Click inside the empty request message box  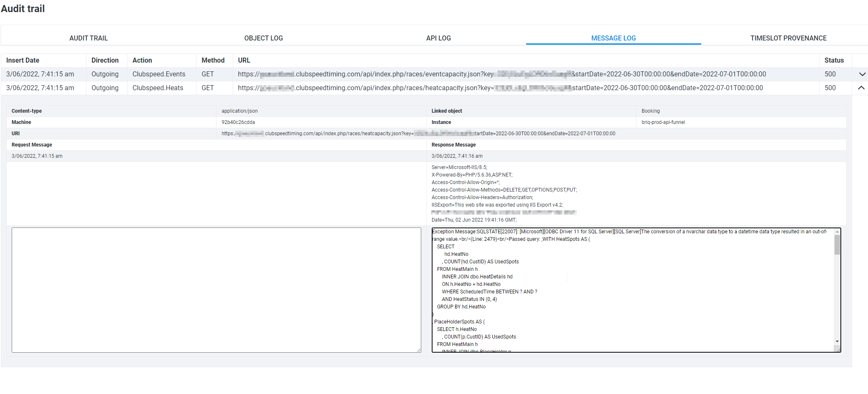(216, 290)
